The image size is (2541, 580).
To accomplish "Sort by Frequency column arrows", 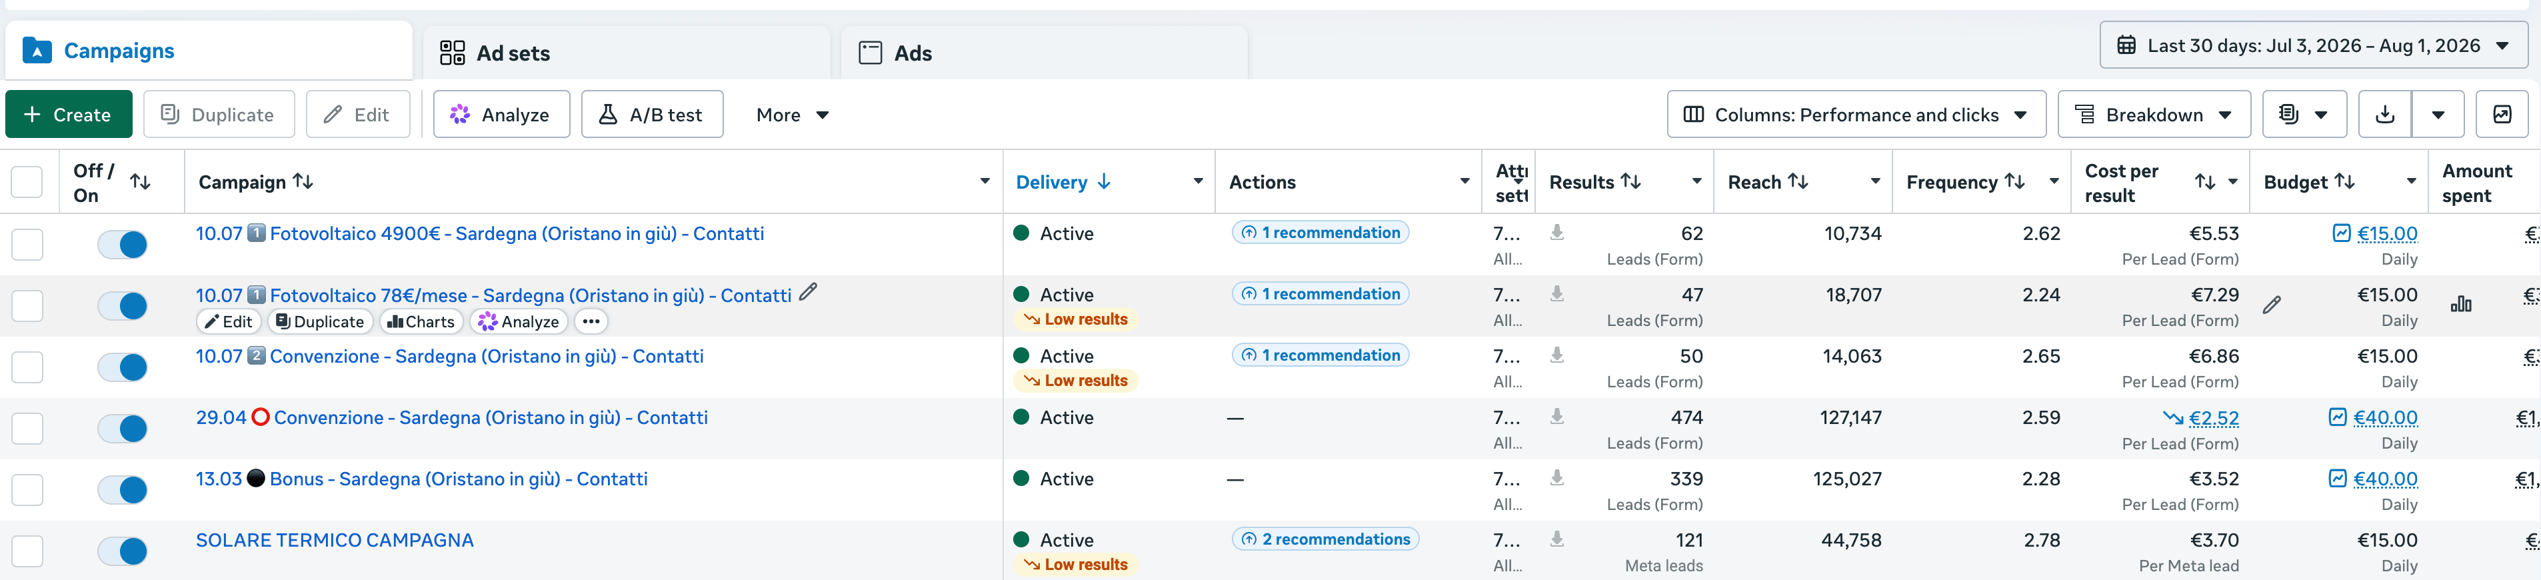I will pos(2014,181).
